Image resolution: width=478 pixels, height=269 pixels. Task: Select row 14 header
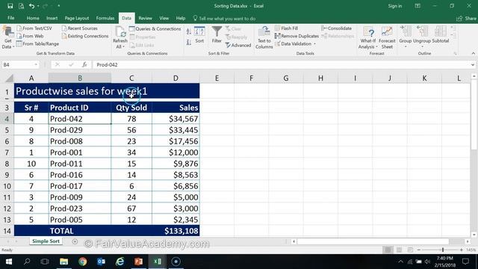click(x=7, y=231)
